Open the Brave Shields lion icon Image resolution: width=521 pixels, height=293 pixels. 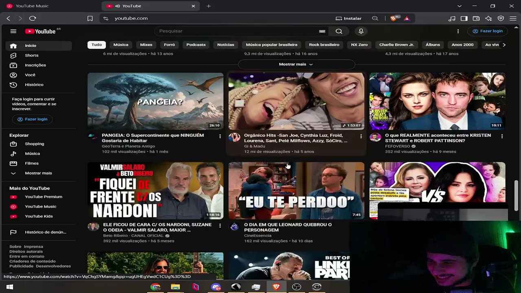[x=394, y=18]
